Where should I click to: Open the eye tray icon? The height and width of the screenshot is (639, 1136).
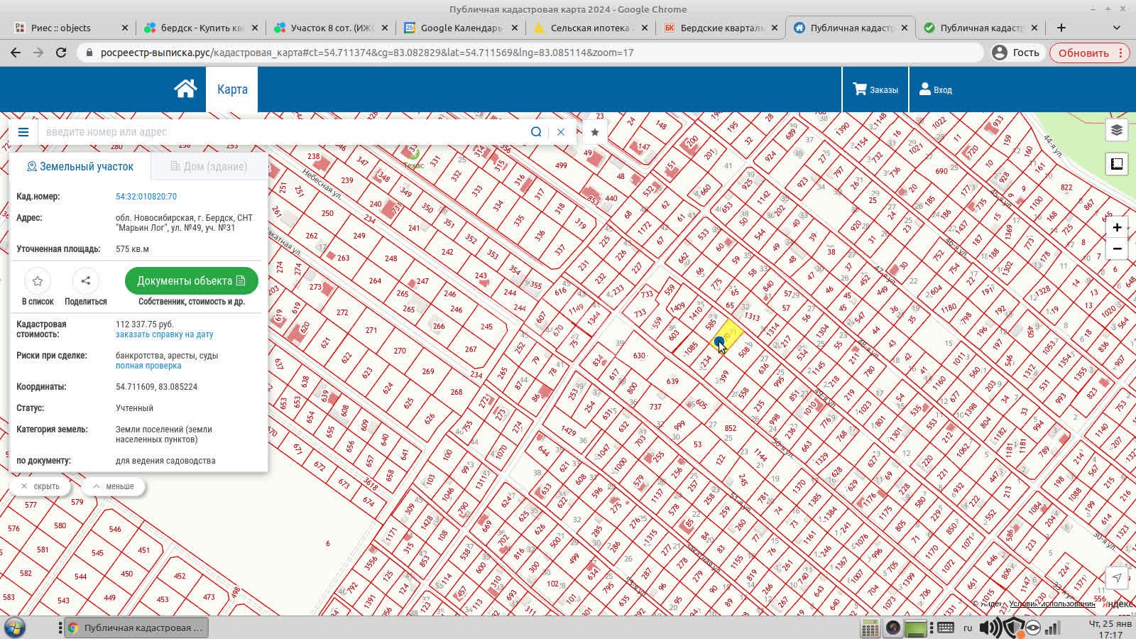[x=1033, y=628]
